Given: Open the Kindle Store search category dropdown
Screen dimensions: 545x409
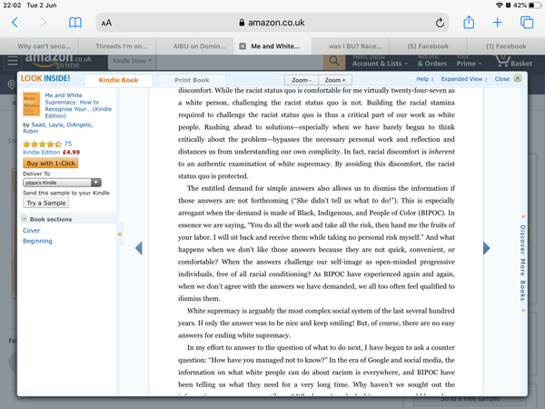Looking at the screenshot, I should point(132,61).
